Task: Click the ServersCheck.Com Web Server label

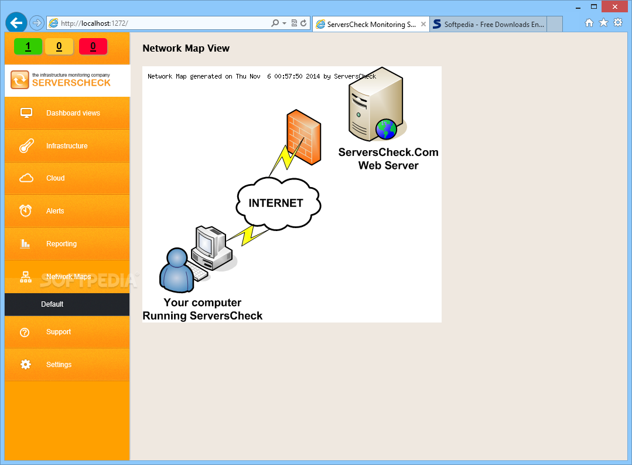Action: (388, 159)
